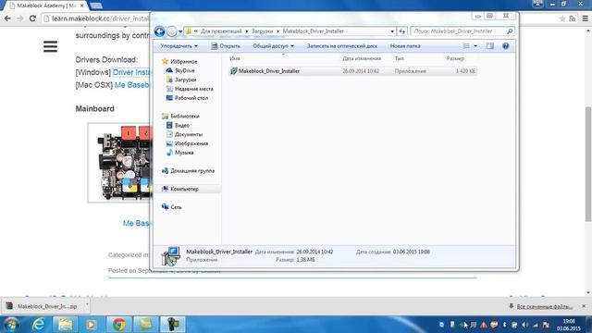Launch Internet Explorer from the taskbar
The height and width of the screenshot is (333, 592).
point(39,325)
